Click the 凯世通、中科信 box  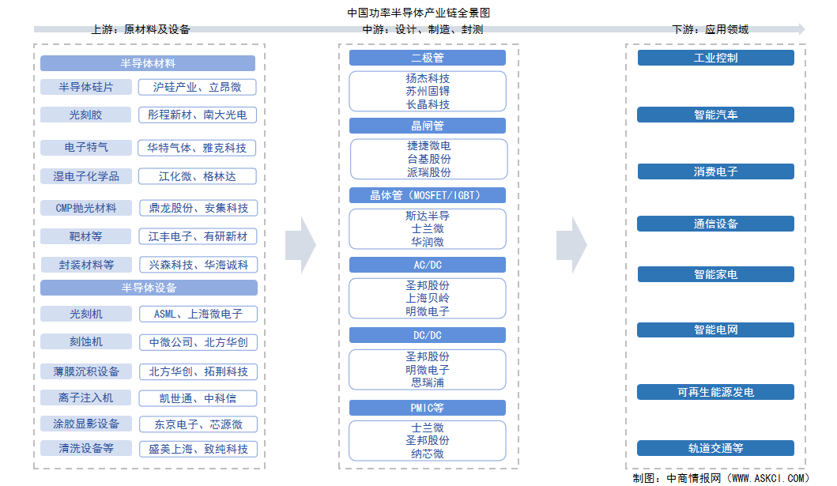click(x=198, y=398)
